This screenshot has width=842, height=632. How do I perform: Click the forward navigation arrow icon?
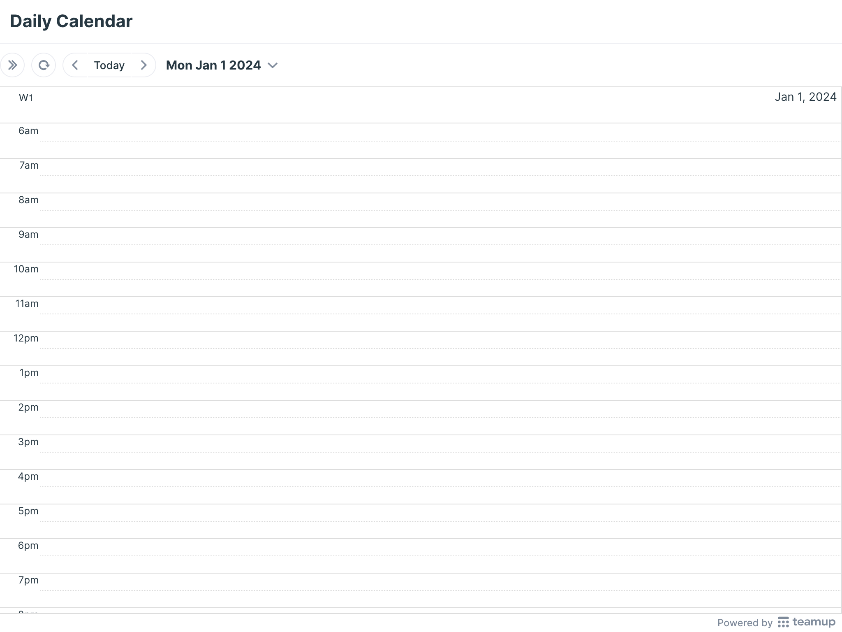coord(145,65)
